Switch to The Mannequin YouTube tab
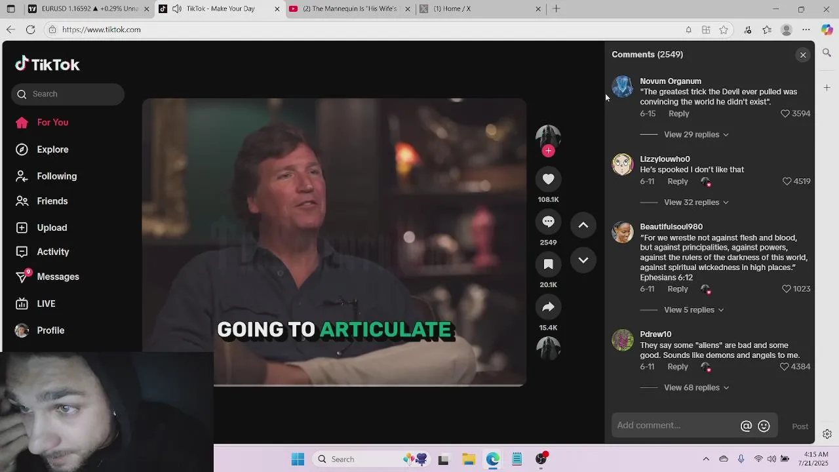The height and width of the screenshot is (472, 839). (x=351, y=9)
